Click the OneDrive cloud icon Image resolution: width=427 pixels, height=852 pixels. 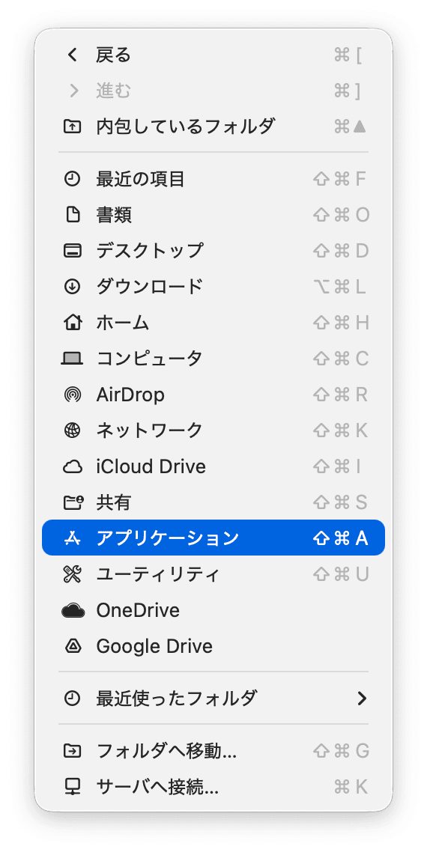[x=73, y=611]
